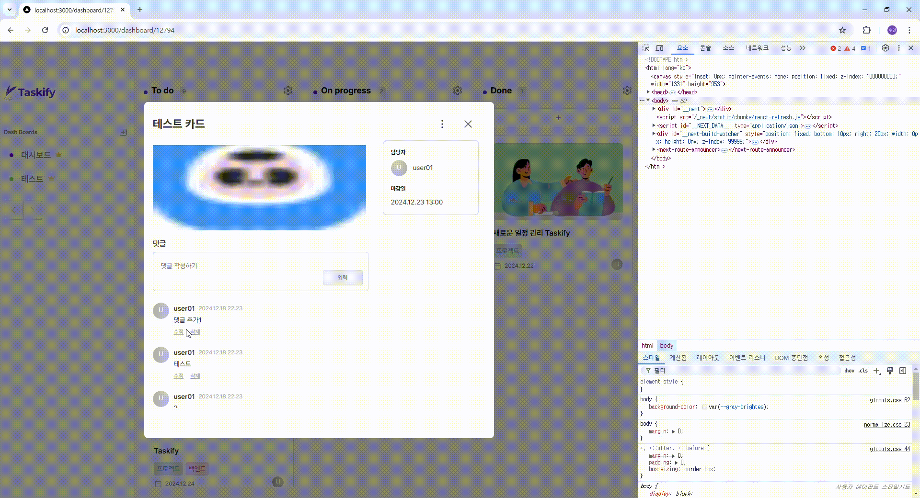Click the DevTools warning count badge
Image resolution: width=920 pixels, height=498 pixels.
(850, 48)
